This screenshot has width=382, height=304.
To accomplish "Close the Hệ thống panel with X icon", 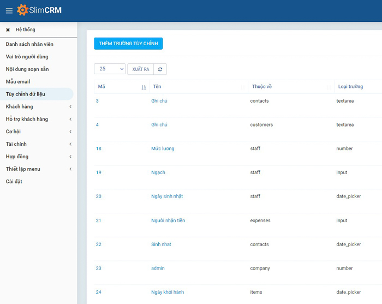I will point(8,30).
